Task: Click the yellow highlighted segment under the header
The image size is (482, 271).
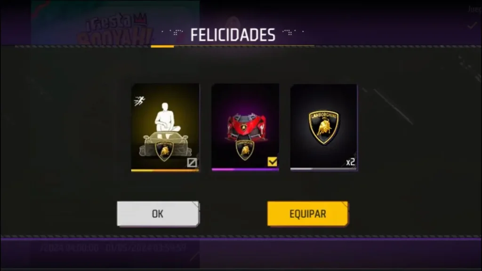Action: pos(162,47)
